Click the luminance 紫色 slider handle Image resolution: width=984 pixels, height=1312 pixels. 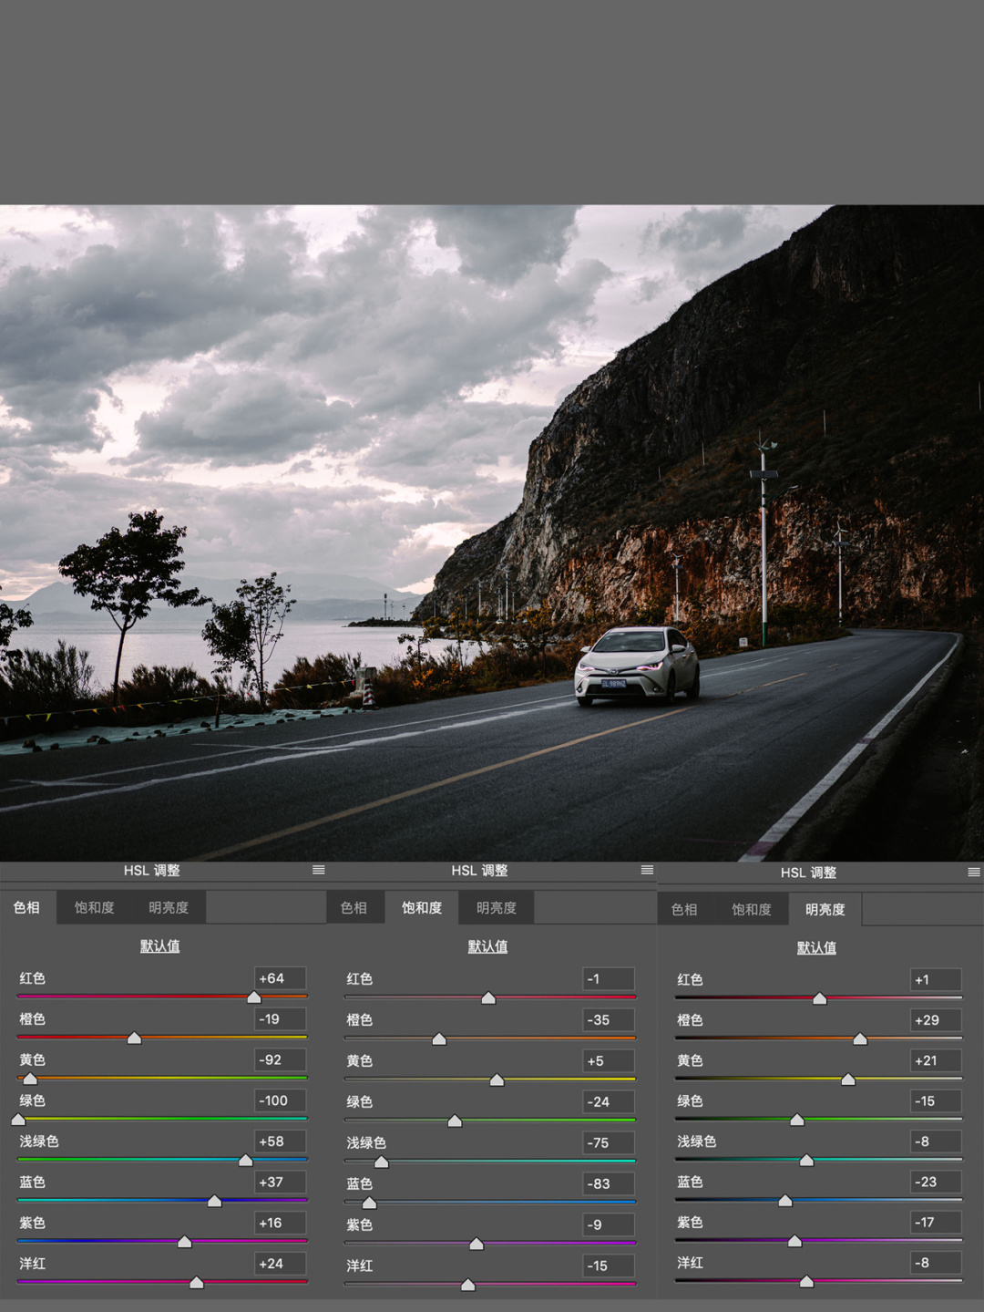(794, 1241)
